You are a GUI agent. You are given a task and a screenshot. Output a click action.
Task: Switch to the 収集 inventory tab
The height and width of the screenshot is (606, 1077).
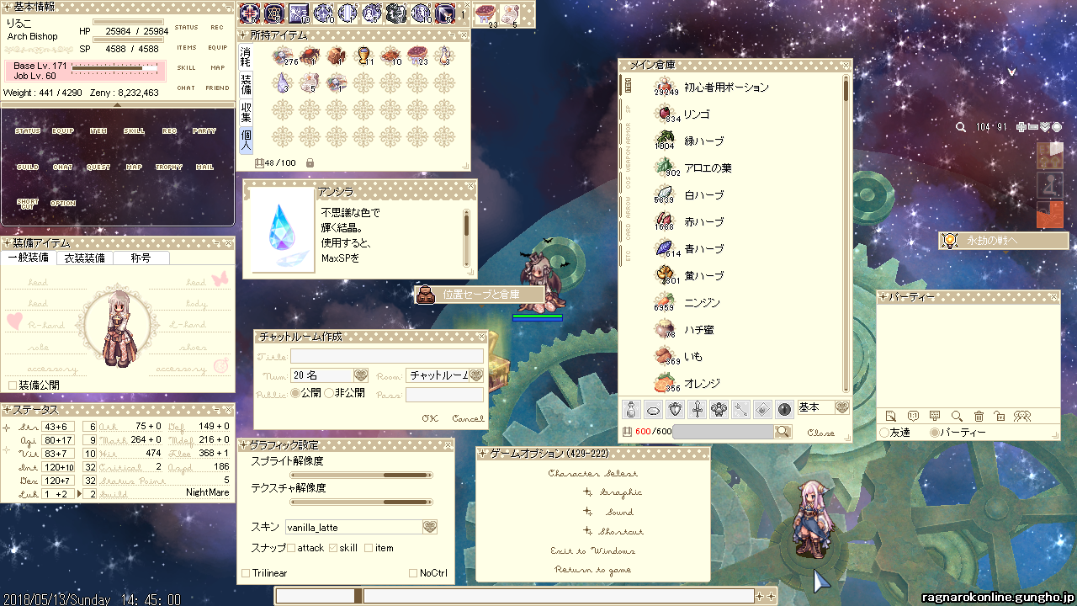246,112
